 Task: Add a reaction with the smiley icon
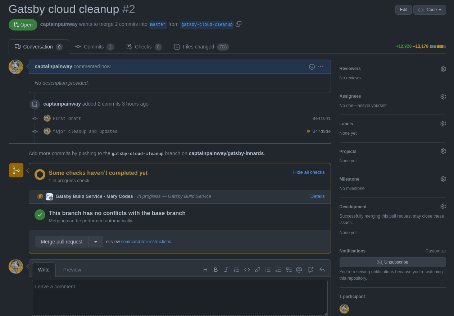312,66
